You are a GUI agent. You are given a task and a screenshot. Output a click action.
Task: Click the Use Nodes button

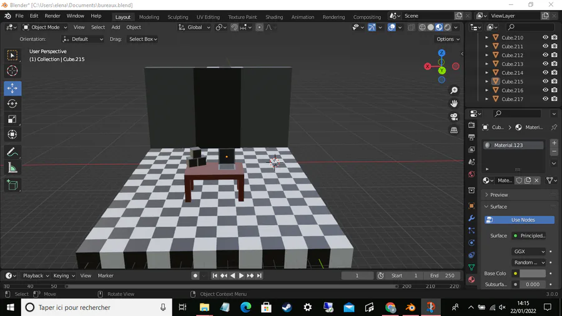pyautogui.click(x=520, y=220)
